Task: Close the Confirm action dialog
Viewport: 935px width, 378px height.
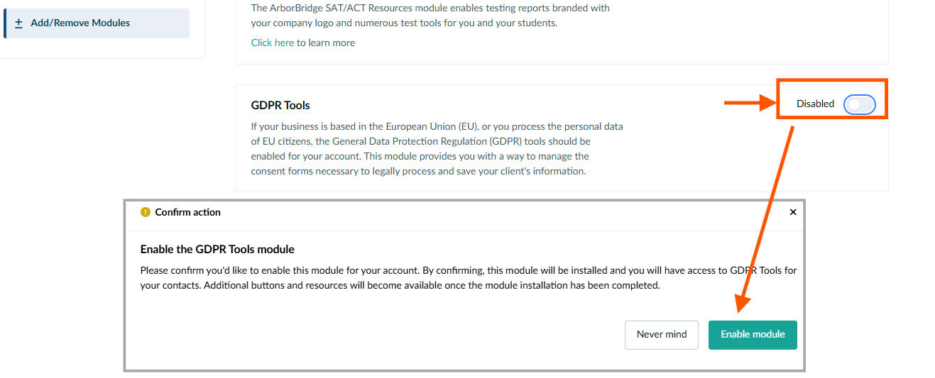Action: (793, 212)
